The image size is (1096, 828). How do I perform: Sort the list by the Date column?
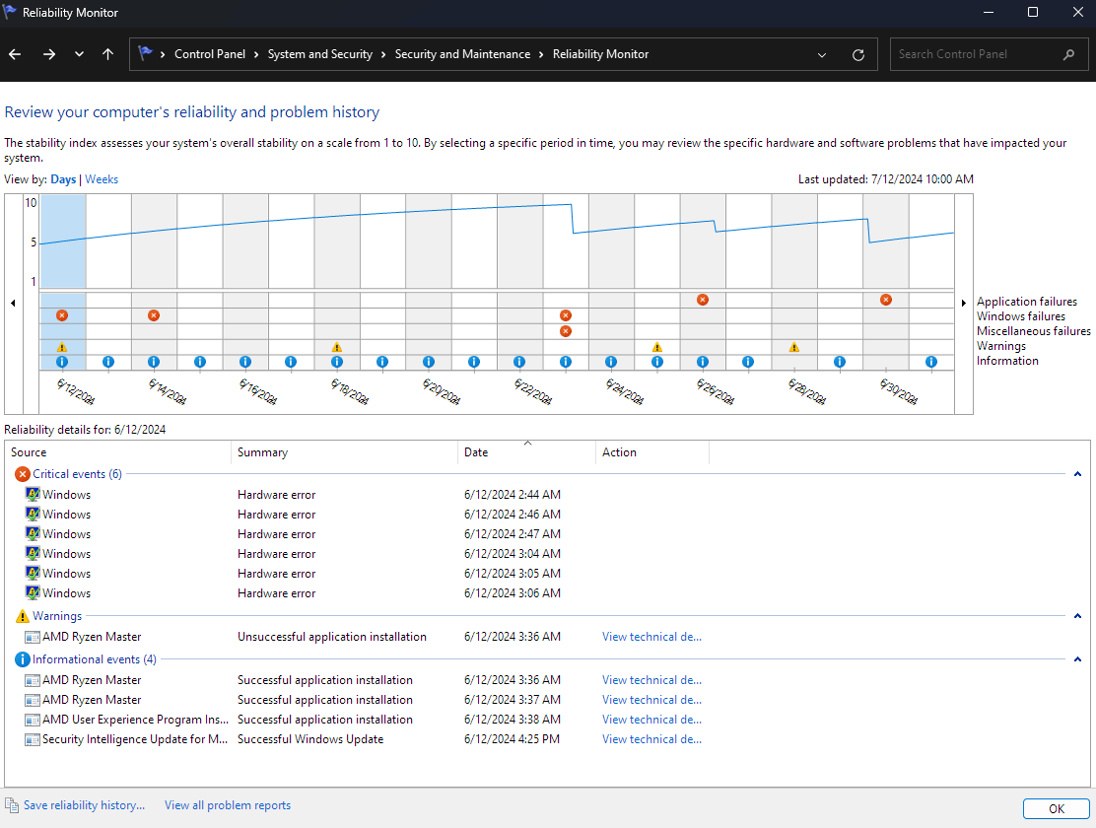point(527,452)
